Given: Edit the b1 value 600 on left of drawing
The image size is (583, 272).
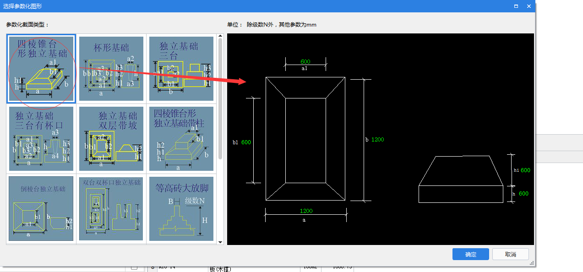Looking at the screenshot, I should [x=246, y=142].
